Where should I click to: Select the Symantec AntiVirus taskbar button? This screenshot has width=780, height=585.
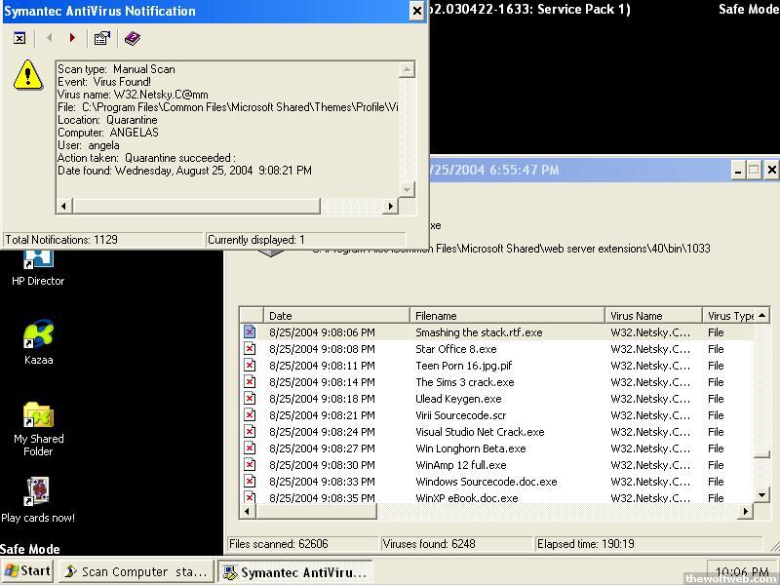pyautogui.click(x=295, y=572)
